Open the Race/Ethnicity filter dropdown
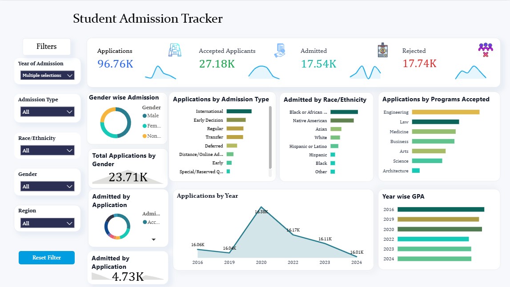Screen dimensions: 510x287 tap(48, 151)
